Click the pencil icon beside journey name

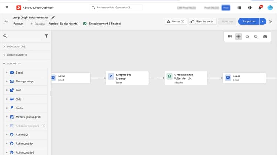click(x=53, y=17)
